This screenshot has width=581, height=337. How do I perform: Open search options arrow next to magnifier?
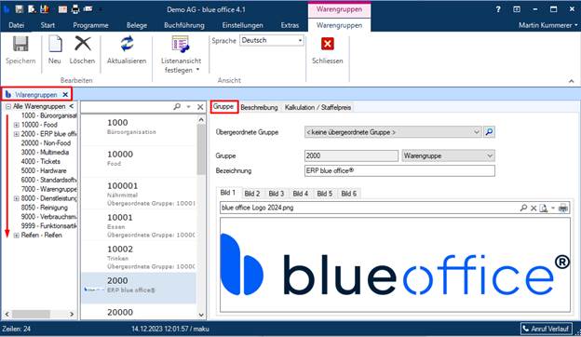[189, 107]
